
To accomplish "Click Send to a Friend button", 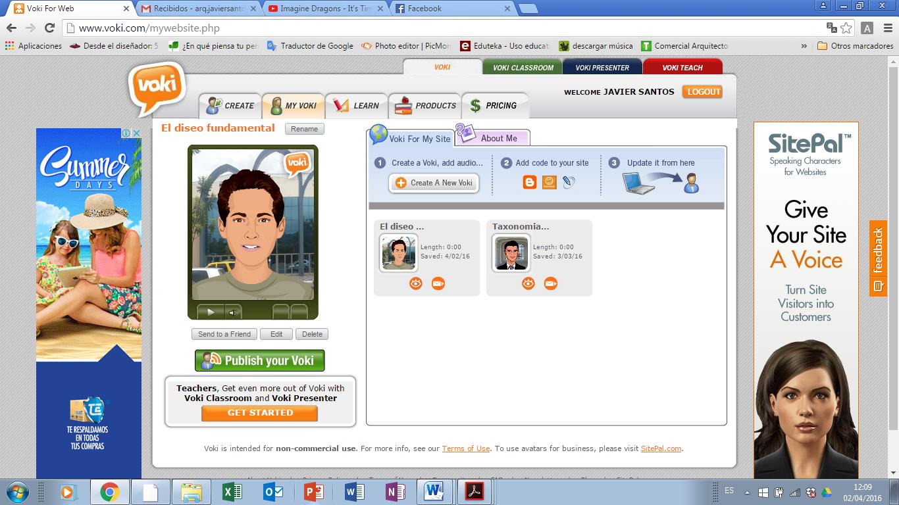I will point(224,334).
